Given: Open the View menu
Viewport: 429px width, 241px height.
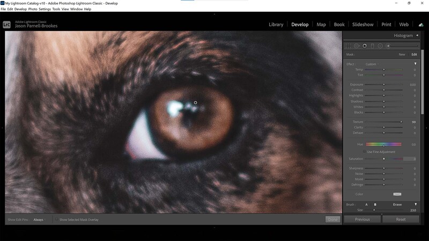Looking at the screenshot, I should click(65, 9).
